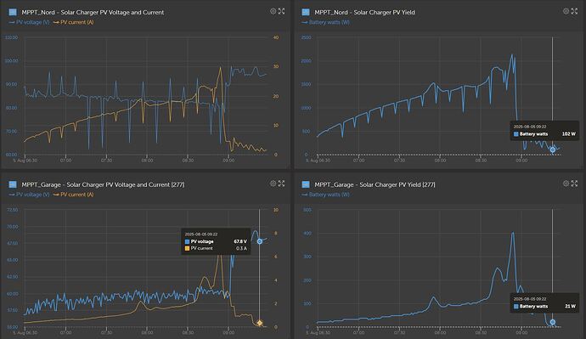Open settings gear of MPPT_Garage PV Yield widget
The height and width of the screenshot is (339, 586).
(566, 184)
